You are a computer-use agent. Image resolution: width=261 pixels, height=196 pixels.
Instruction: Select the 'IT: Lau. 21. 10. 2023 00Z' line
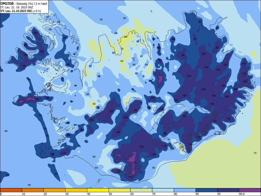(x=17, y=7)
